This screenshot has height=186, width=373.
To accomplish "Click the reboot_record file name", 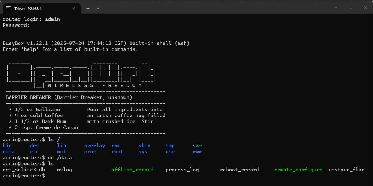I will pyautogui.click(x=239, y=170).
